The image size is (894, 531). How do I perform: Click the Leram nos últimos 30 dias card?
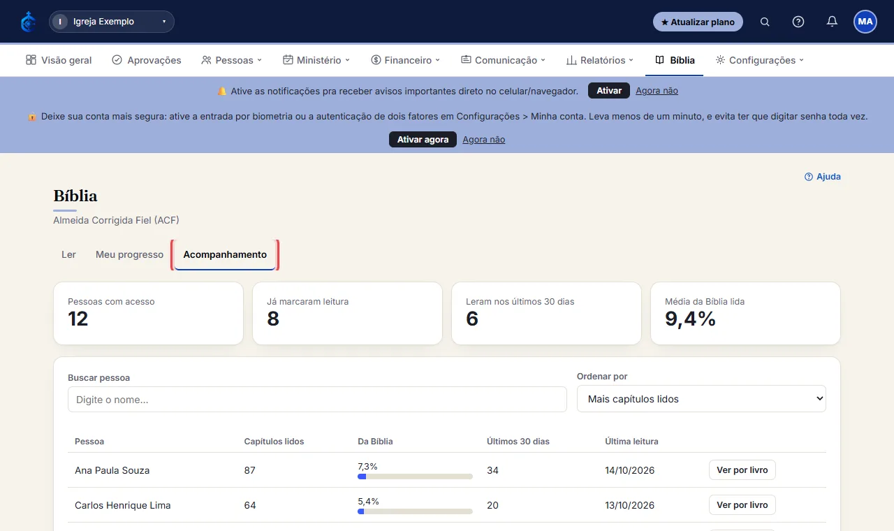546,313
